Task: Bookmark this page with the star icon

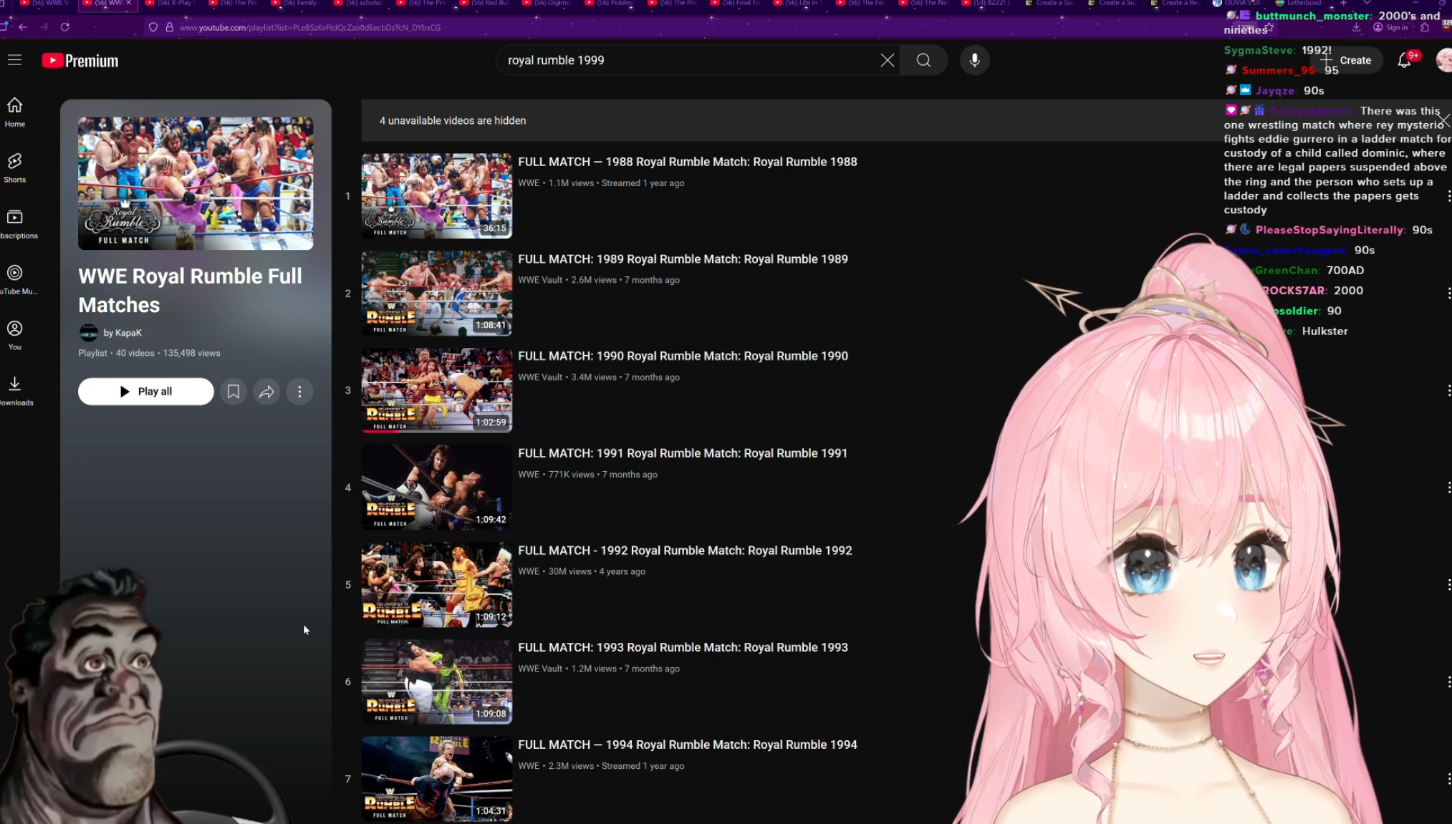Action: [1269, 27]
